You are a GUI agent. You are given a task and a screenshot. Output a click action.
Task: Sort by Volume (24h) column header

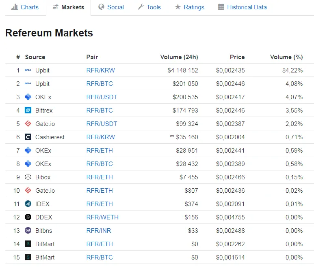click(x=179, y=57)
